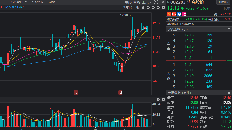Open the 个股资料 tab
The width and height of the screenshot is (232, 130).
point(38,2)
